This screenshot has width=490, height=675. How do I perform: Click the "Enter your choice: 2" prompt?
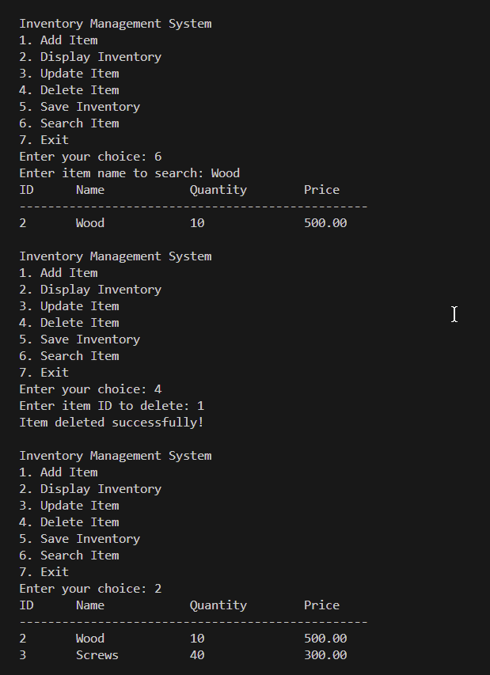click(90, 589)
